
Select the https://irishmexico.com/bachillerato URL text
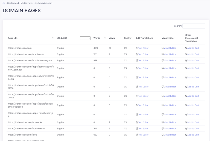pyautogui.click(x=26, y=128)
